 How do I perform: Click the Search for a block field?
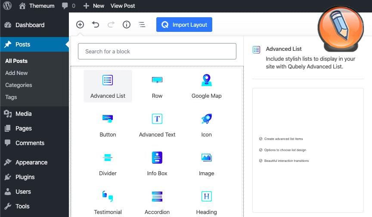pyautogui.click(x=157, y=51)
